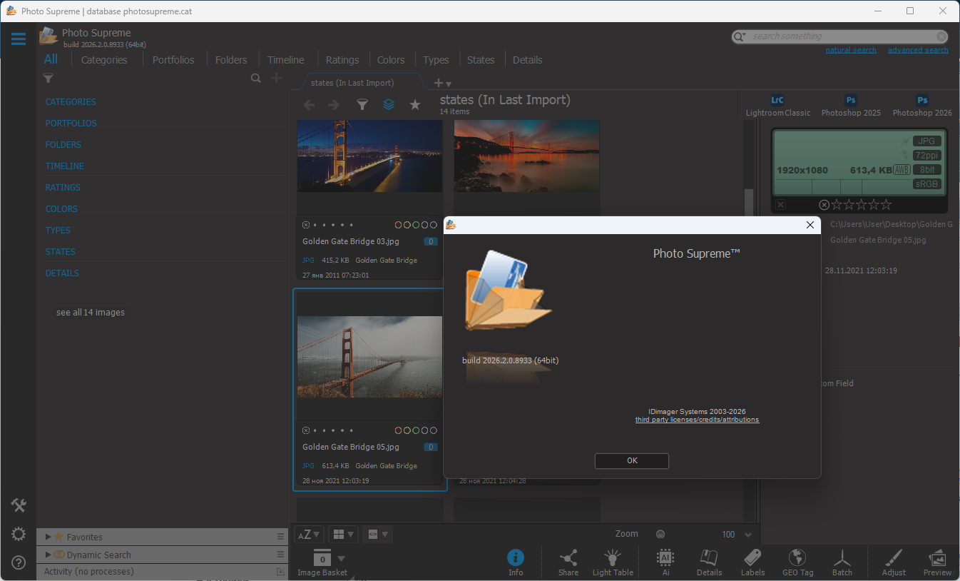The image size is (960, 581).
Task: Open the Batch processing icon
Action: point(842,558)
